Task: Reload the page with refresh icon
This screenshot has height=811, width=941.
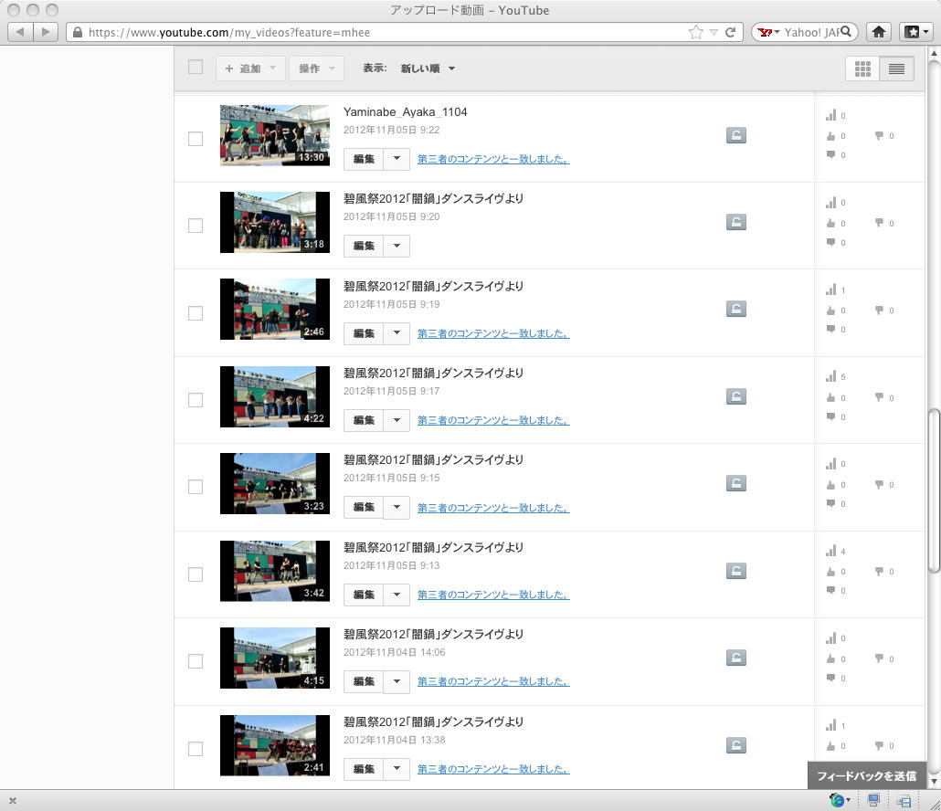Action: 730,32
